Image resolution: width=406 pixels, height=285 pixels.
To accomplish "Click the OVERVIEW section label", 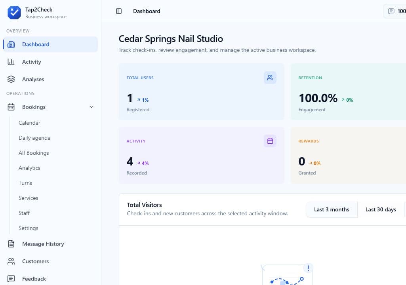I will (x=18, y=31).
